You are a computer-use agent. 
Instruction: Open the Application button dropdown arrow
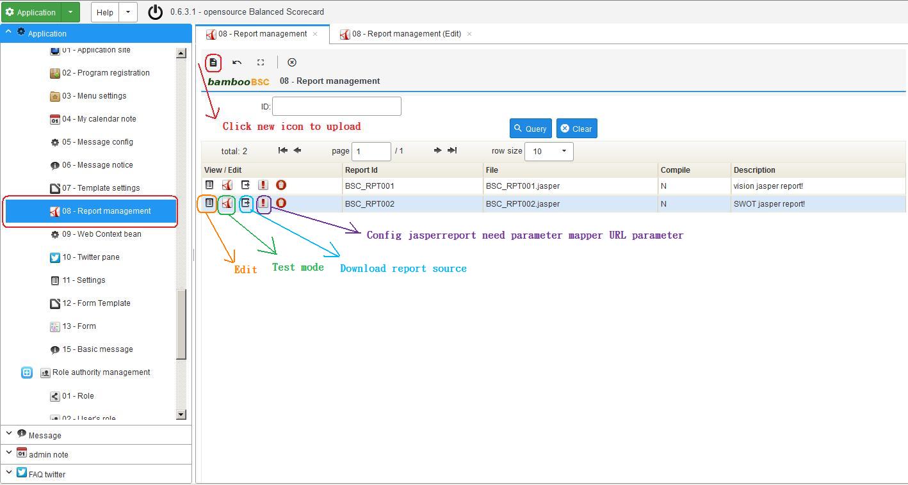point(70,12)
